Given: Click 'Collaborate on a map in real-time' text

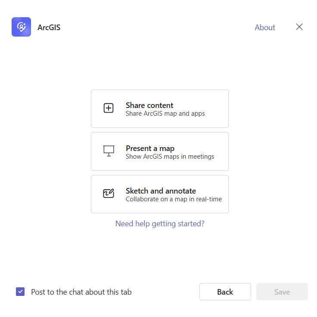Looking at the screenshot, I should [174, 199].
